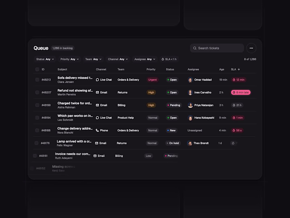Select the checkbox for ticket #48213
This screenshot has height=218, width=290.
click(x=37, y=80)
